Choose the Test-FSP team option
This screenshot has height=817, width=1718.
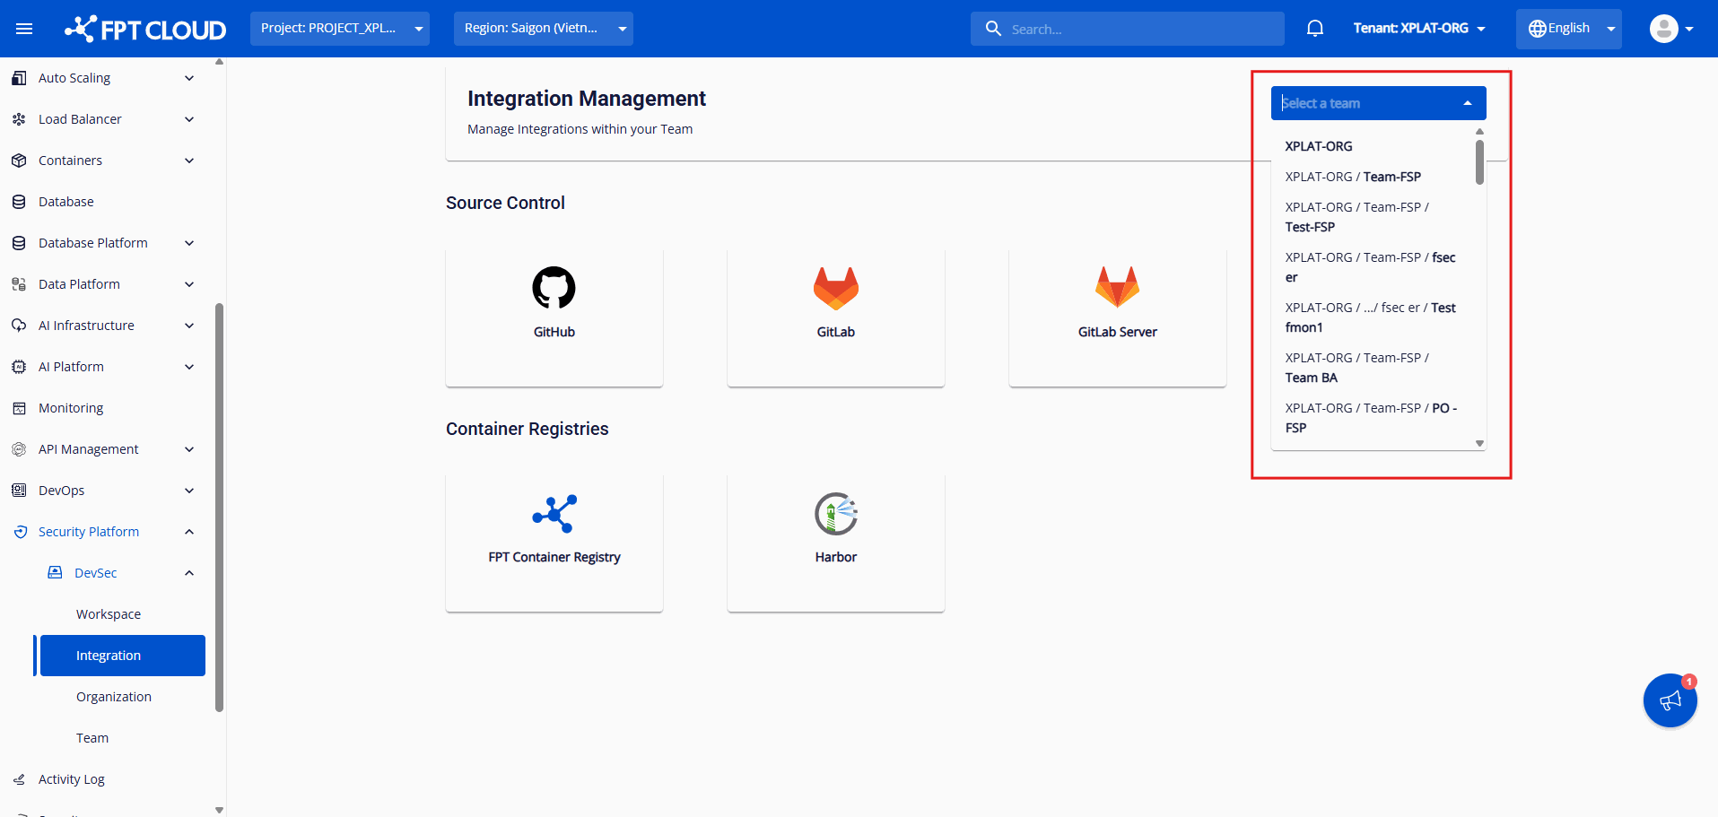tap(1372, 217)
